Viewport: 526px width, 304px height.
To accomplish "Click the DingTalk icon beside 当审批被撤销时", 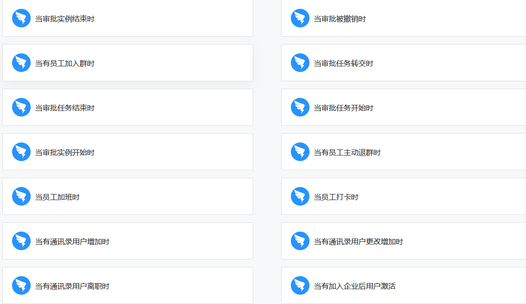I will point(300,18).
